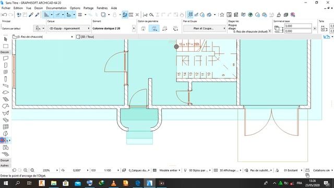Toggle layer visibility eye for Equip - Agencement
Screen dimensions: 334x188
pyautogui.click(x=51, y=28)
